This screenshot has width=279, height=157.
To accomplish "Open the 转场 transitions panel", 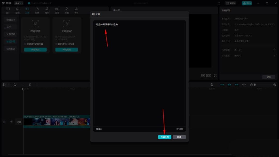I will tap(57, 10).
